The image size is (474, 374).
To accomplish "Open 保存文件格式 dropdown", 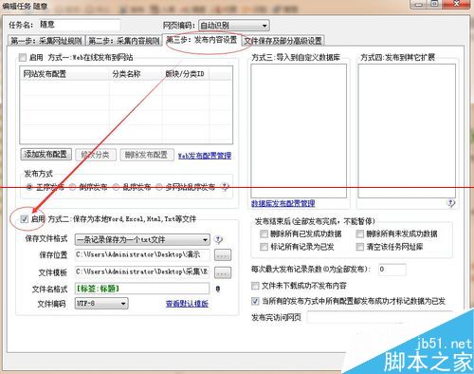I will [x=142, y=239].
